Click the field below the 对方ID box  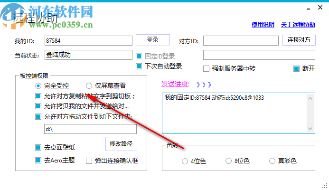[259, 55]
